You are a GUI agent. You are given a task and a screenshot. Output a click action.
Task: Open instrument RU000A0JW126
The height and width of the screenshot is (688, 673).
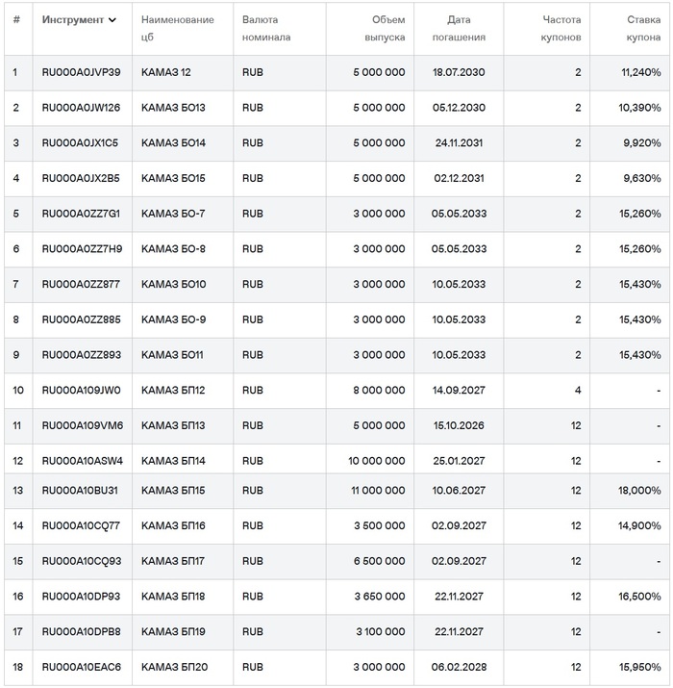(81, 108)
